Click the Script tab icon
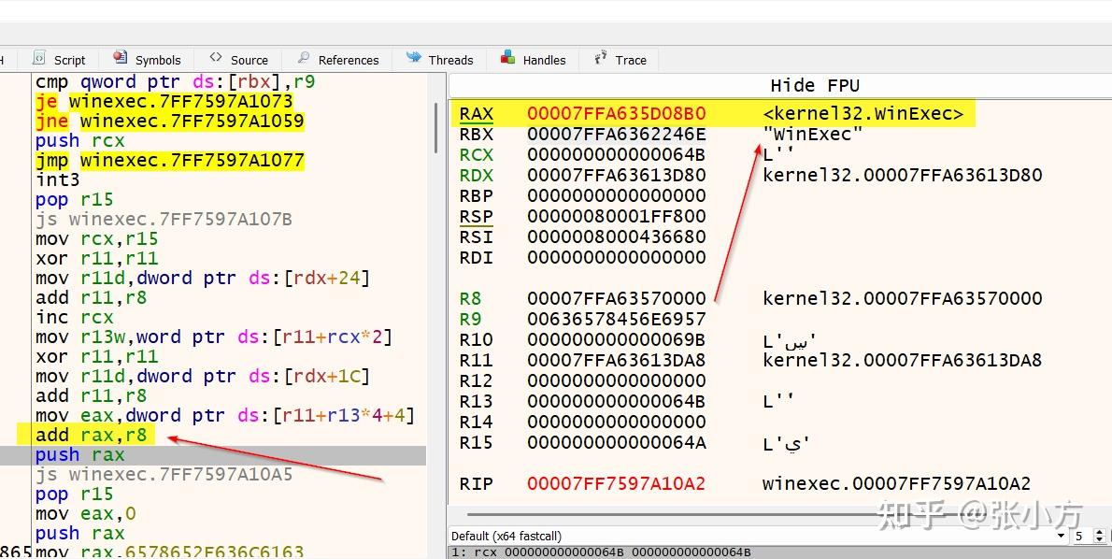 point(38,59)
